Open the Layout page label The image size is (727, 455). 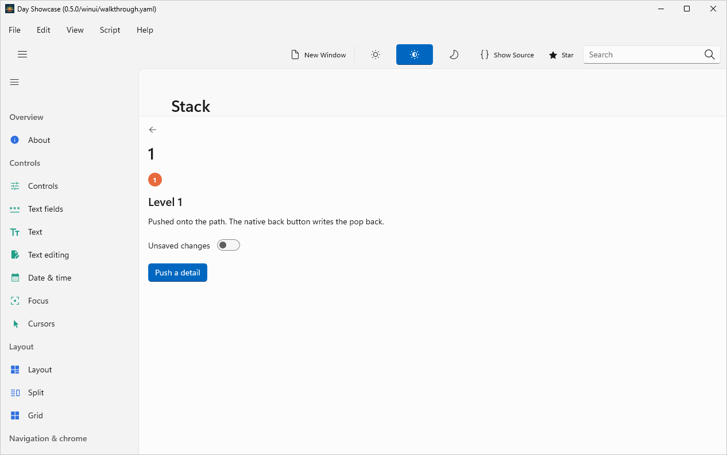tap(40, 370)
